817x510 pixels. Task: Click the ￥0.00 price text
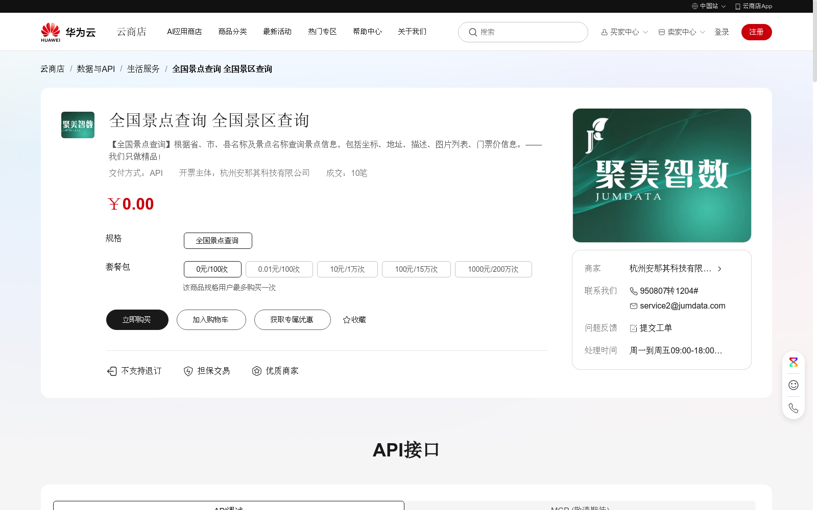point(131,204)
